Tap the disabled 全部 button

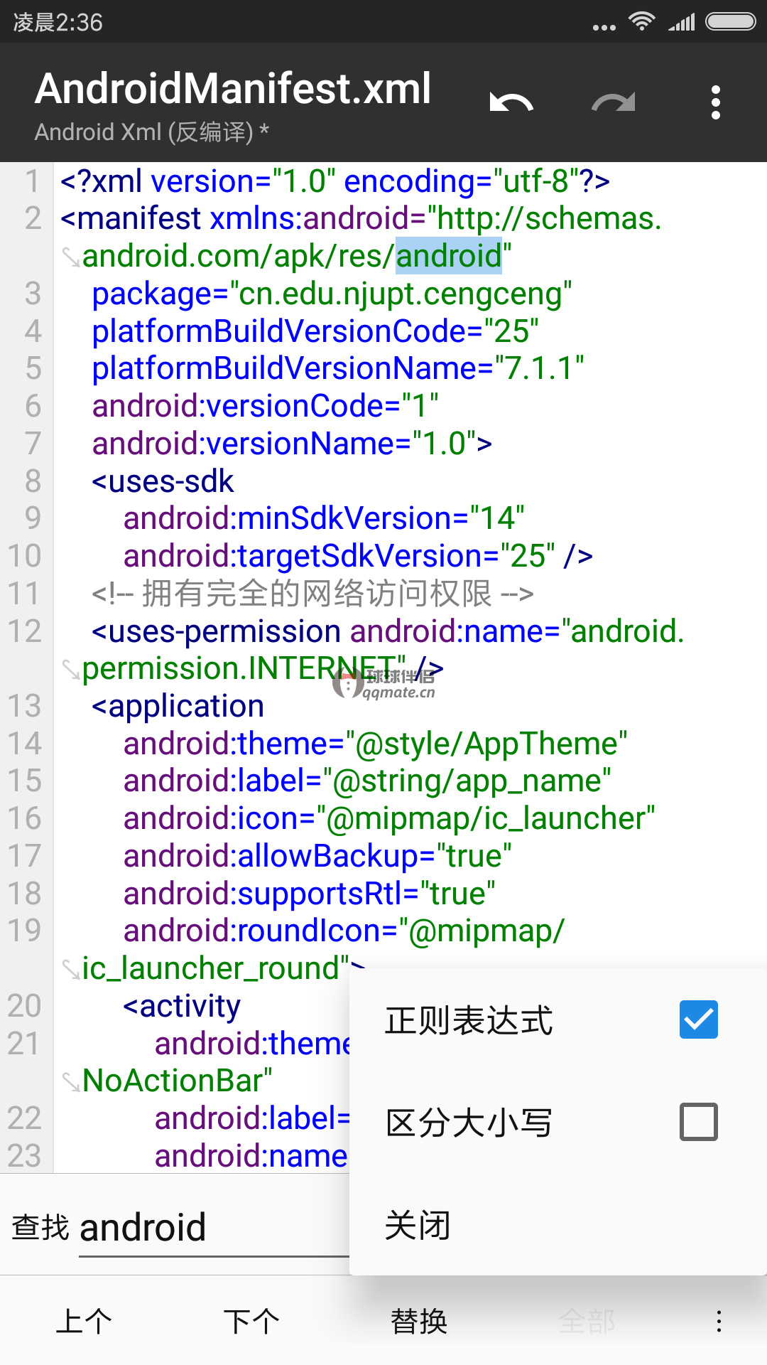(x=587, y=1322)
